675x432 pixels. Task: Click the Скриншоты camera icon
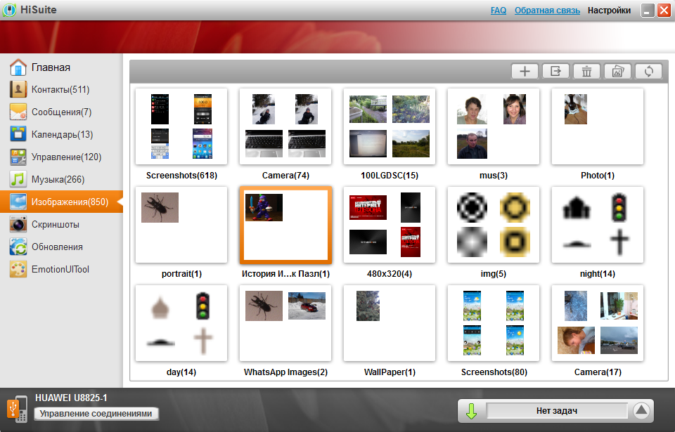point(18,224)
